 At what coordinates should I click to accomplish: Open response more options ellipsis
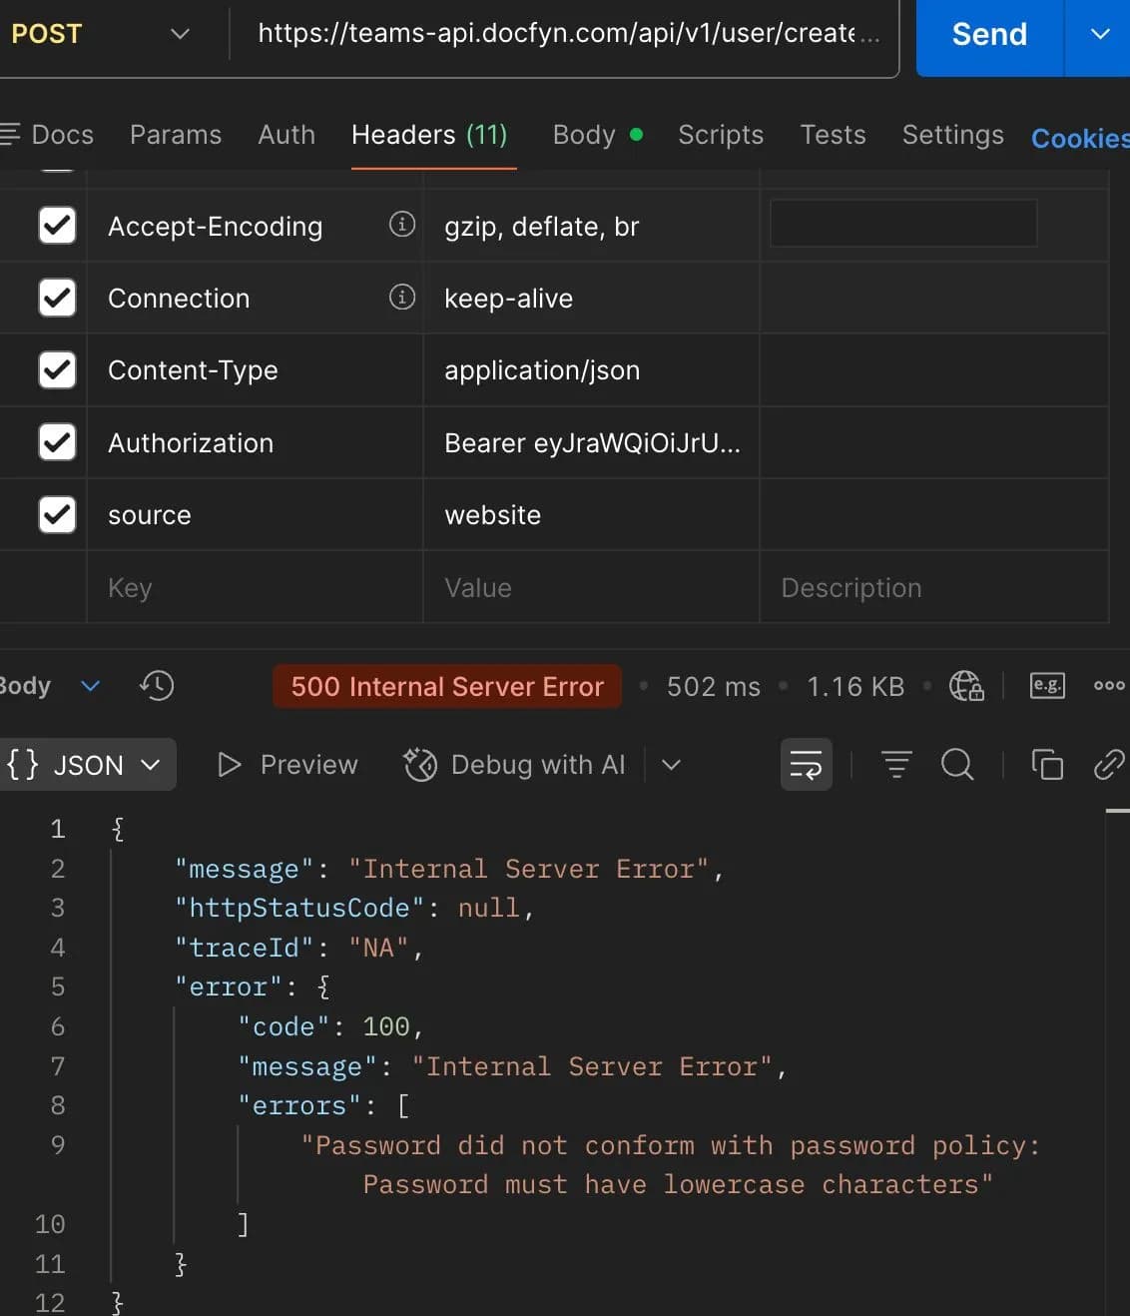(x=1109, y=686)
